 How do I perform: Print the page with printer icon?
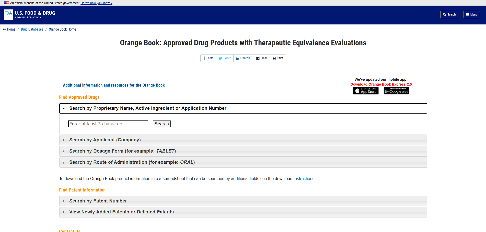(x=278, y=58)
